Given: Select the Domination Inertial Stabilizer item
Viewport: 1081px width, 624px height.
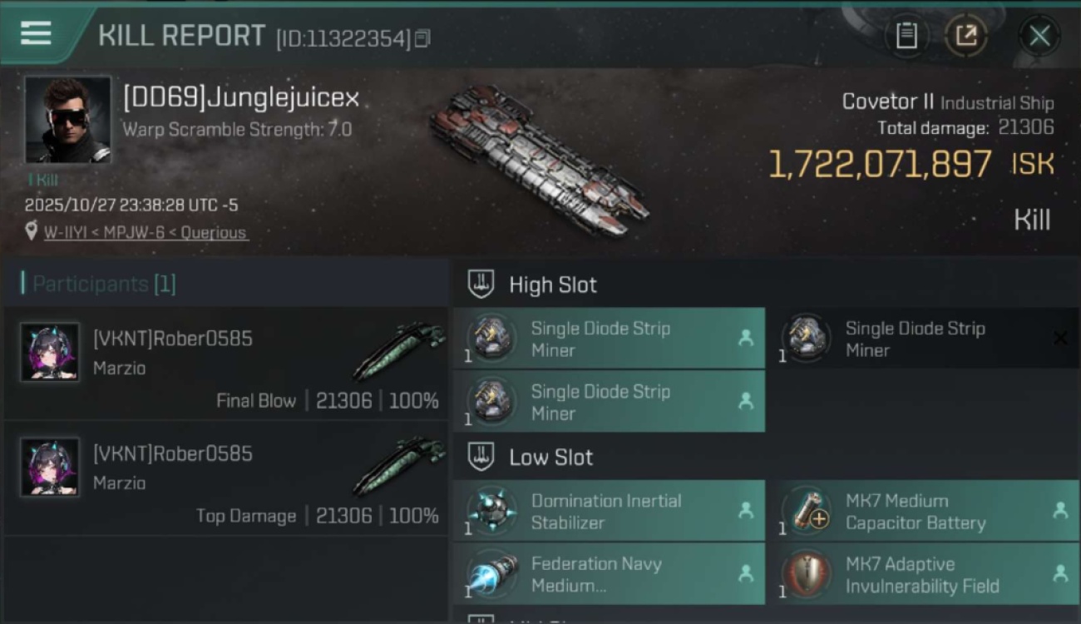Looking at the screenshot, I should click(607, 511).
